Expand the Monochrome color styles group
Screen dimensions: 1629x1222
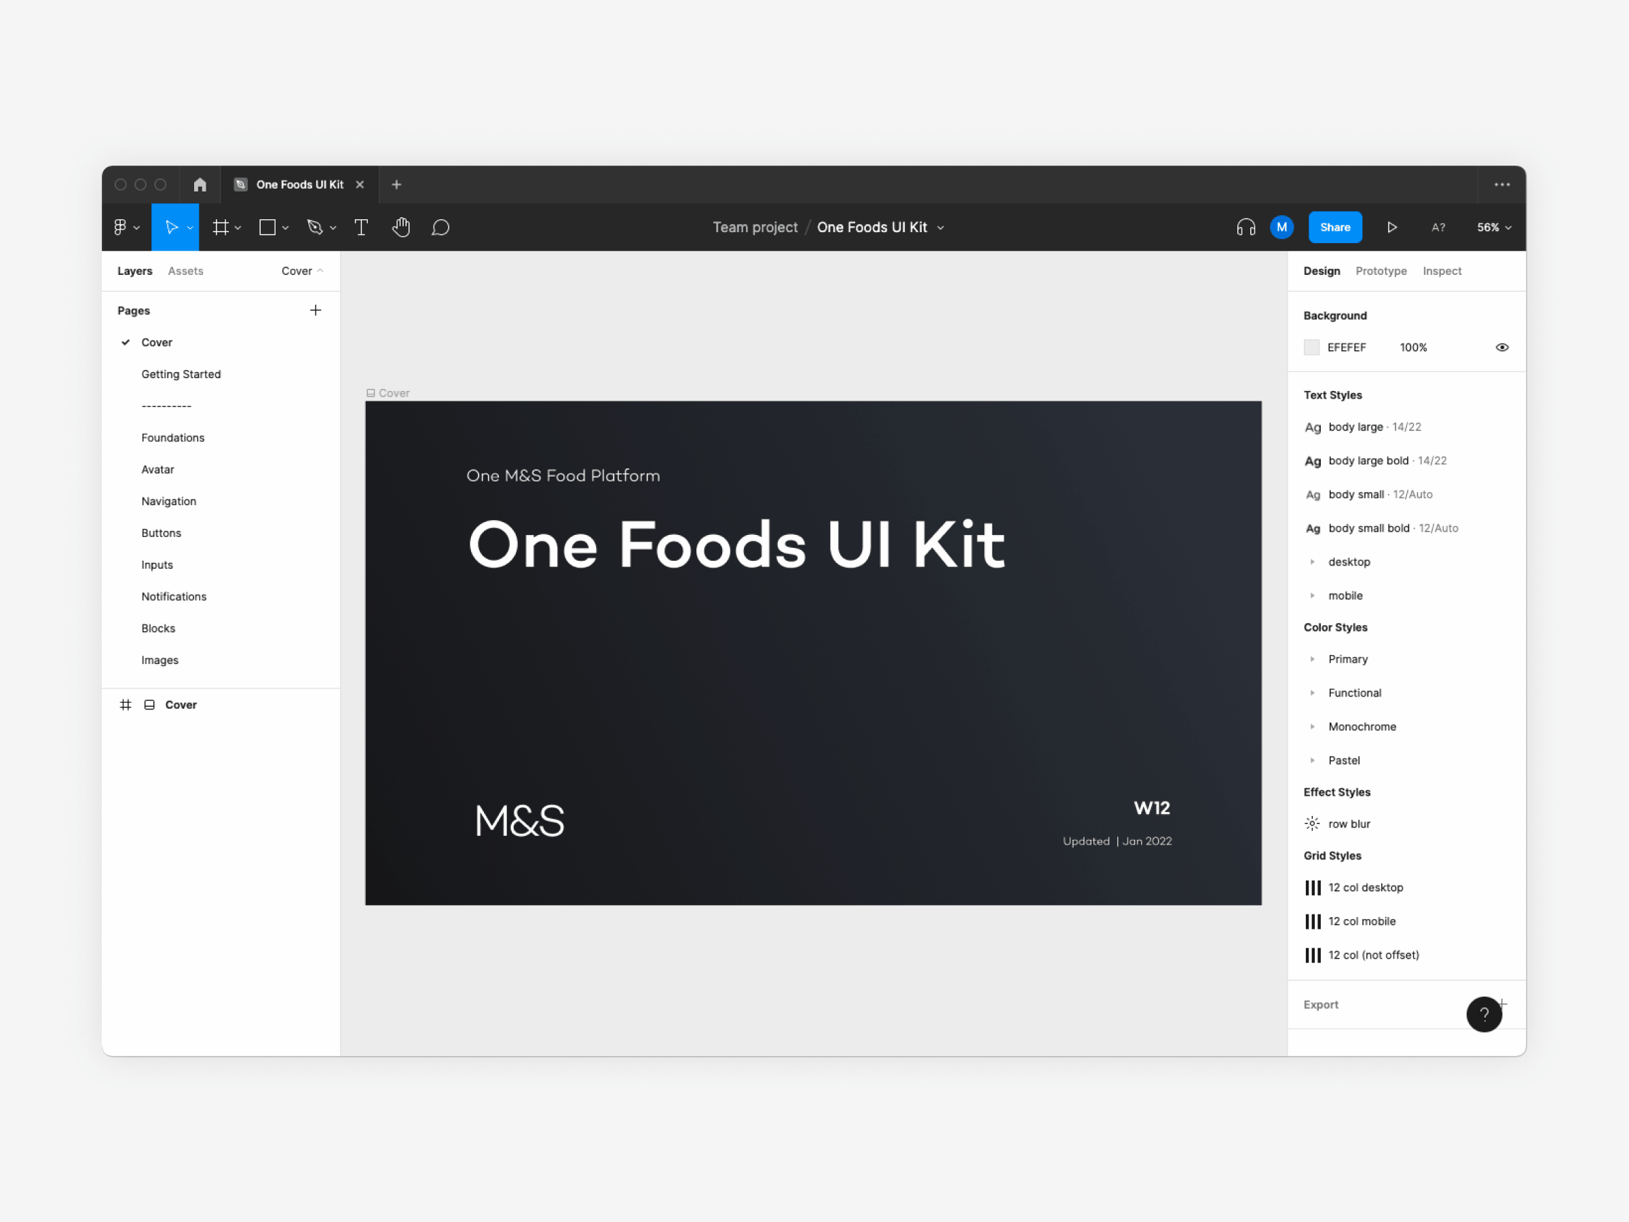tap(1311, 726)
